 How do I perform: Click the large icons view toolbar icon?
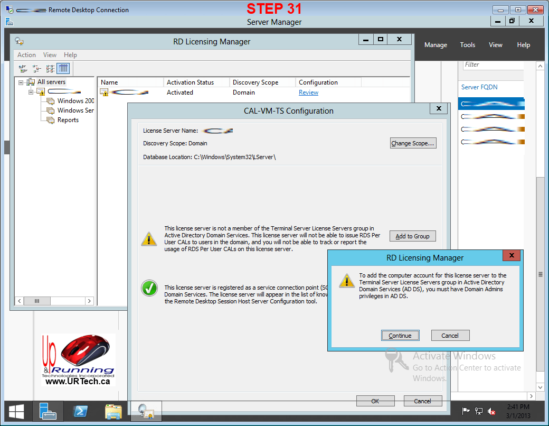coord(23,69)
